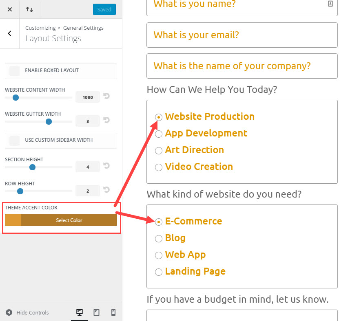Reset the Row Height value

106,190
